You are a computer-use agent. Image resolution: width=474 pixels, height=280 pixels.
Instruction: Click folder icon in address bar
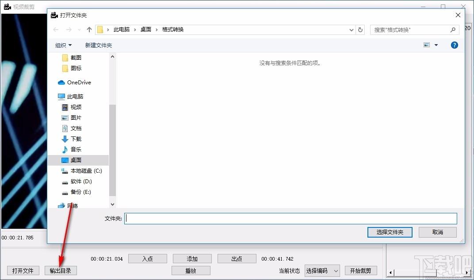click(100, 30)
